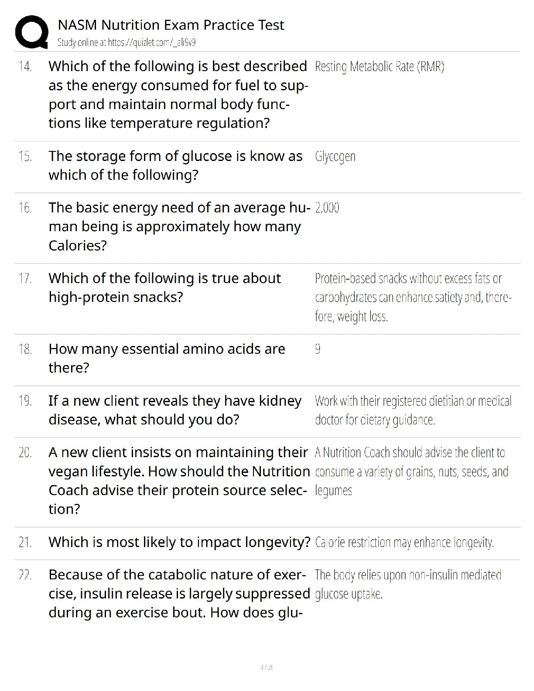Click question 20 about vegan lifestyle
Viewport: 534px width, 691px height.
coord(179,480)
